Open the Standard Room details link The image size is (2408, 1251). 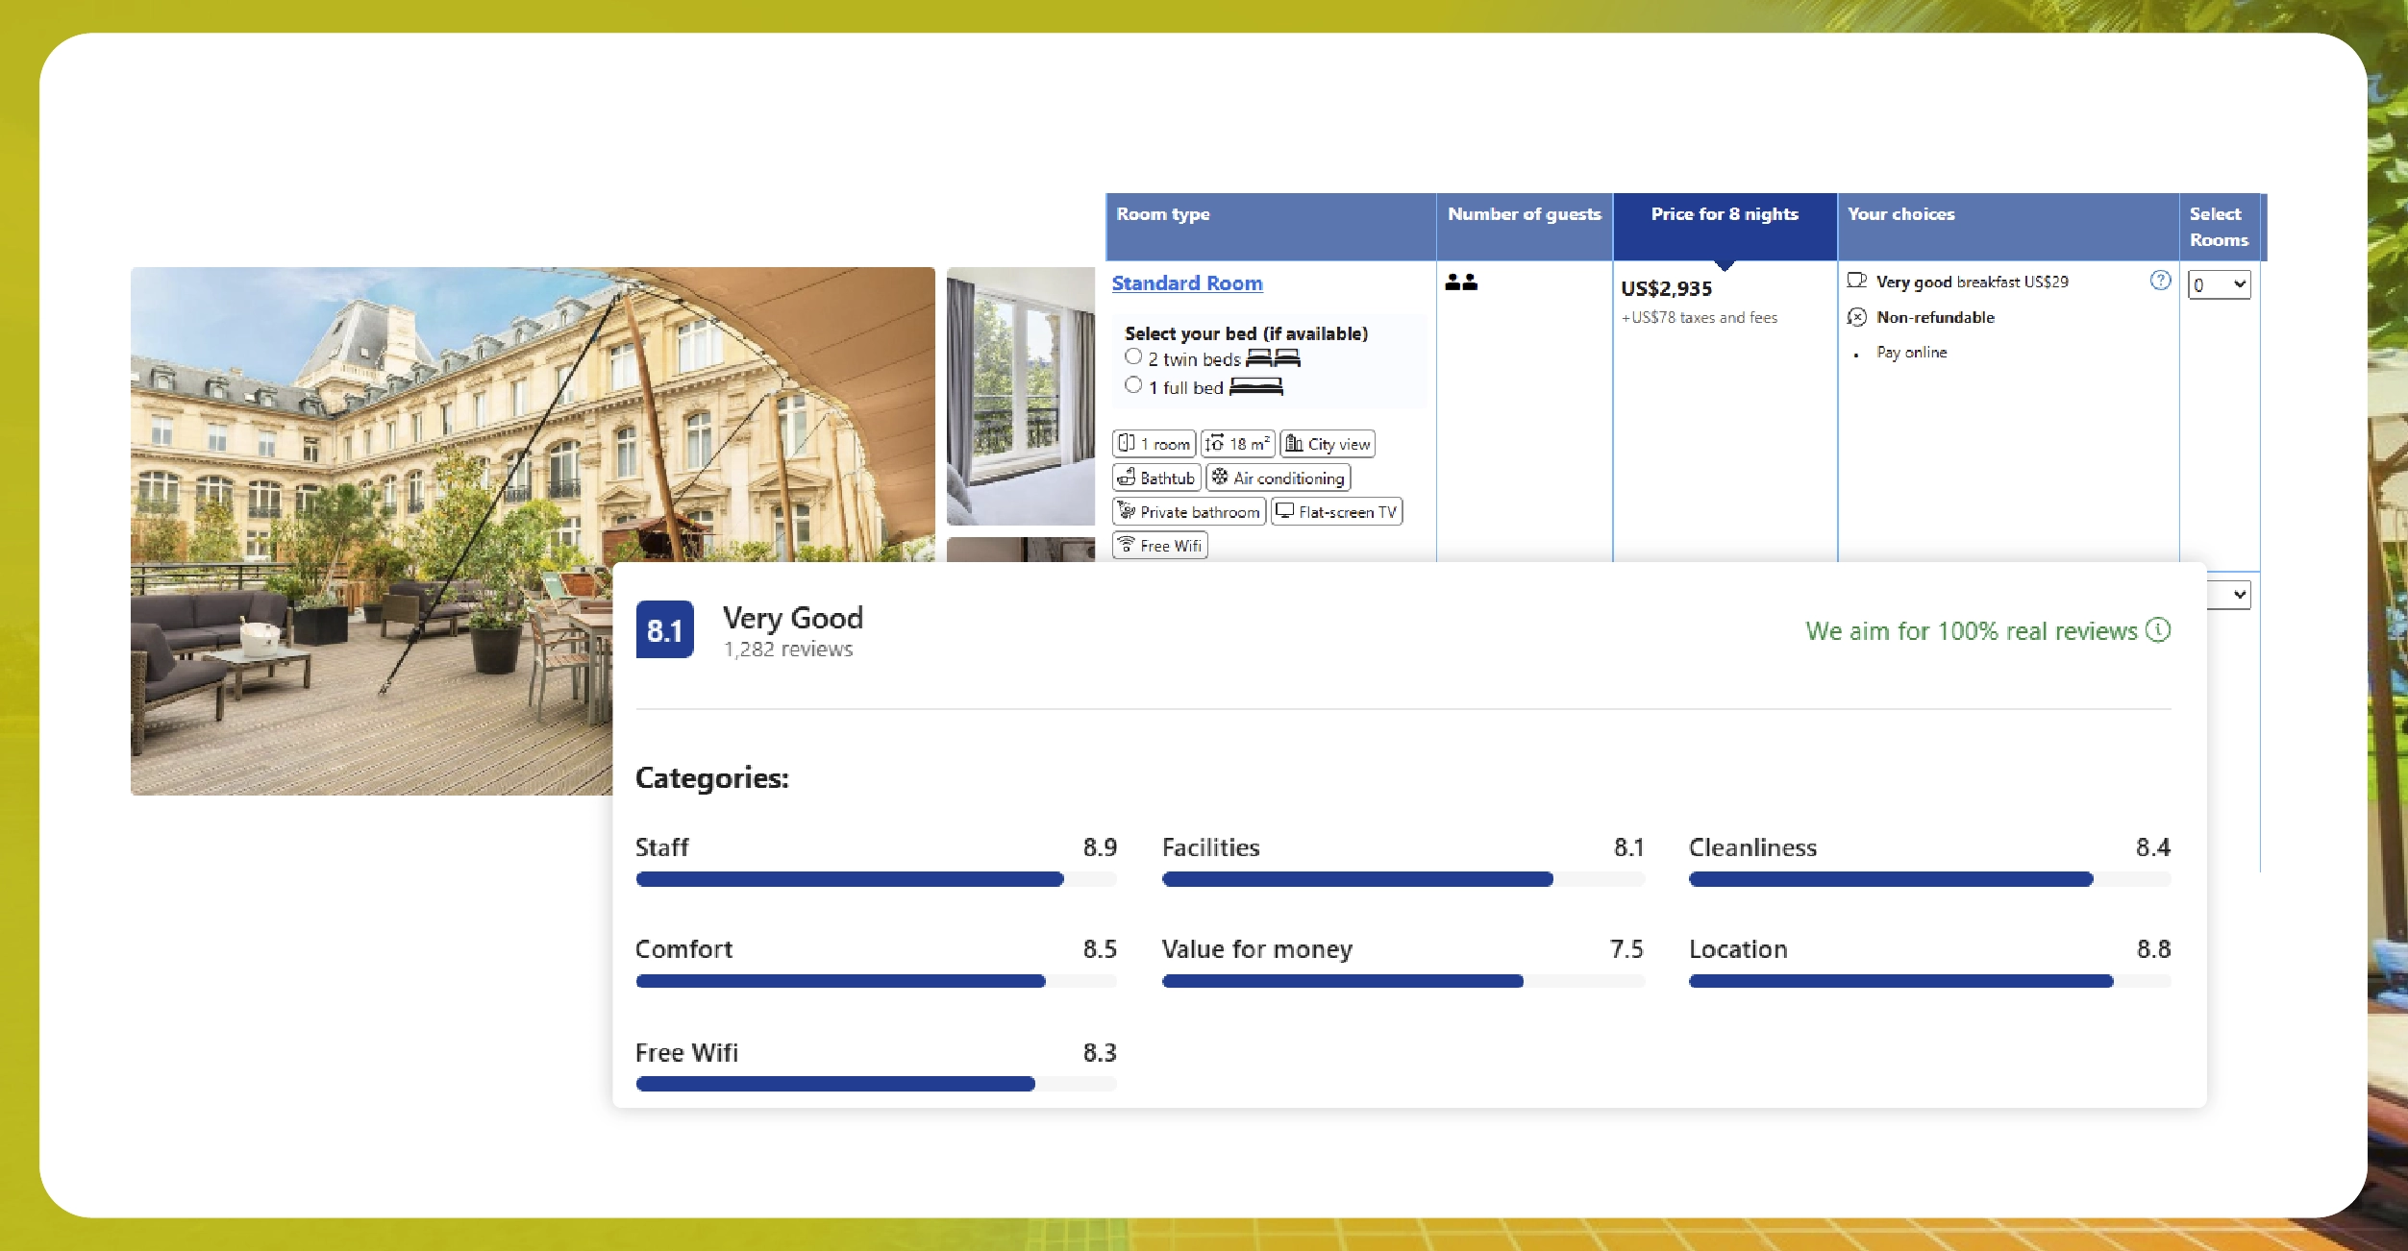1187,282
